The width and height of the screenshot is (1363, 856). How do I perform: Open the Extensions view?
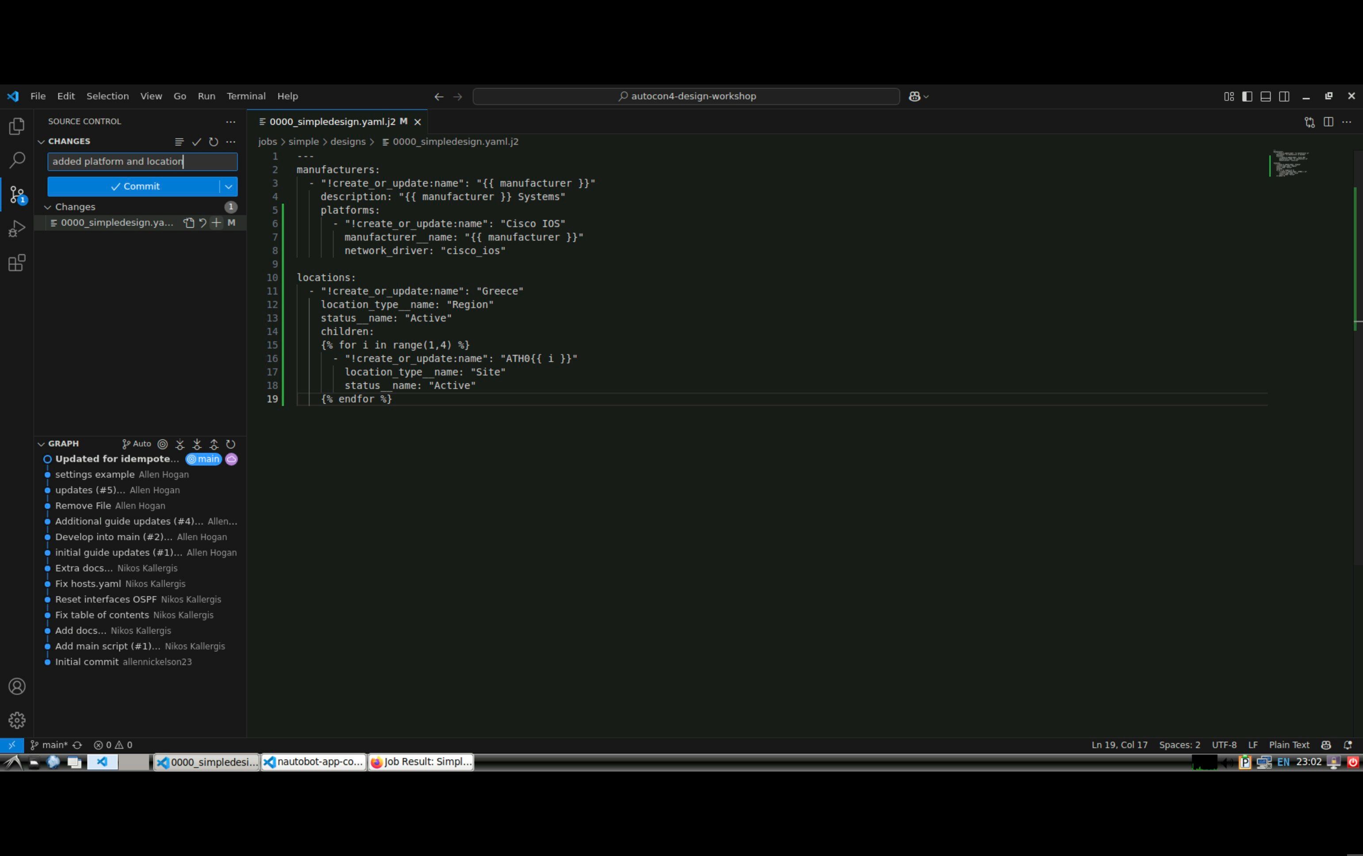[x=17, y=263]
